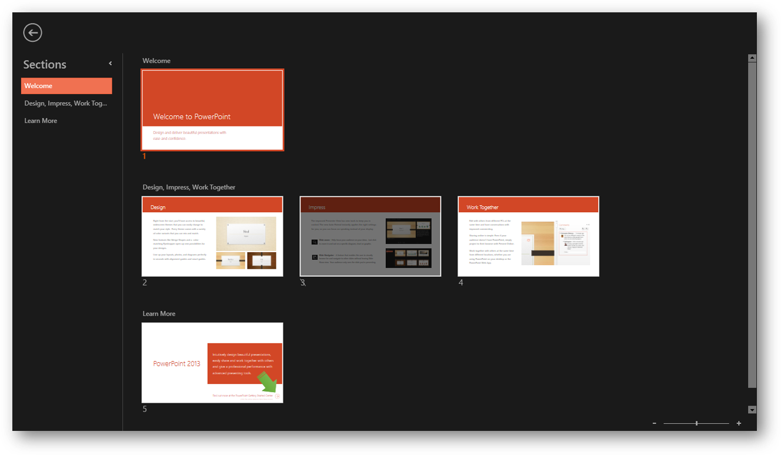Click slide number 2 label
Screen dimensions: 781x455
tap(145, 283)
